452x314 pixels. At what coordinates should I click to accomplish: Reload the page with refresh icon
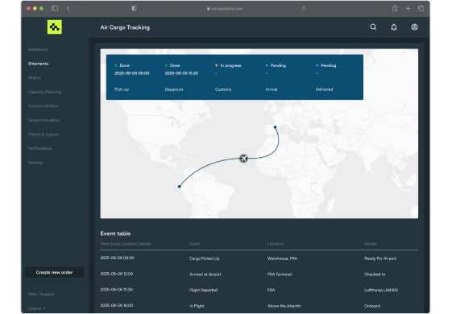[x=304, y=9]
